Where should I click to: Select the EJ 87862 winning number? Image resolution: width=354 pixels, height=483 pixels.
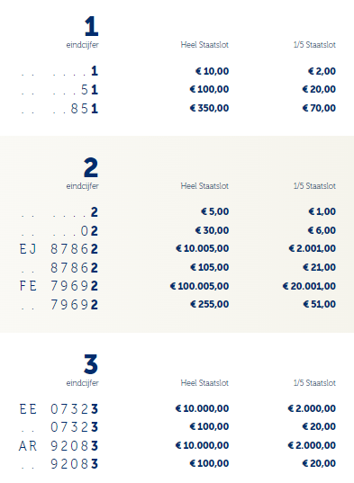click(59, 249)
